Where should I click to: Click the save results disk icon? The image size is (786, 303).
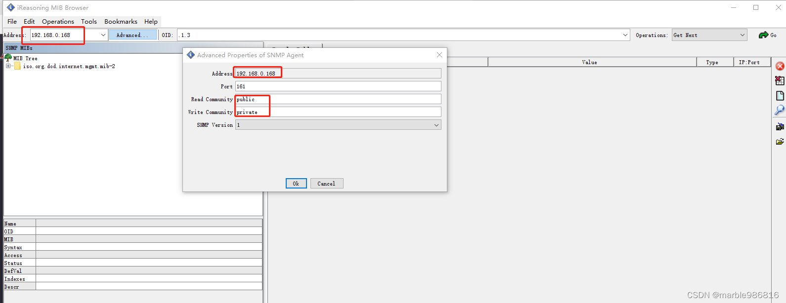[x=780, y=127]
